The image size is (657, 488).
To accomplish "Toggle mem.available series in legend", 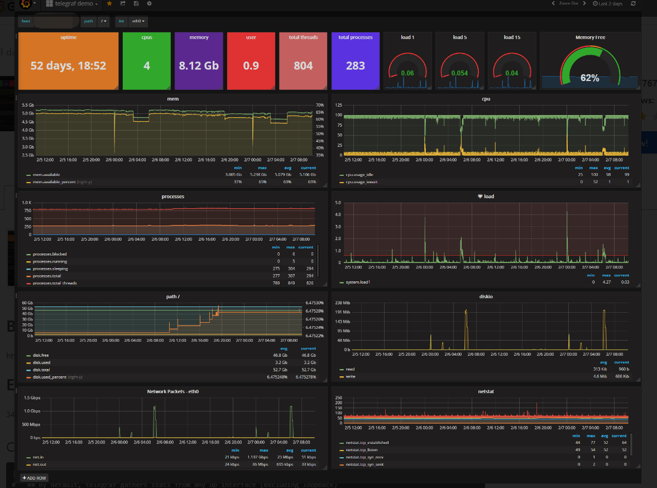I will click(46, 175).
